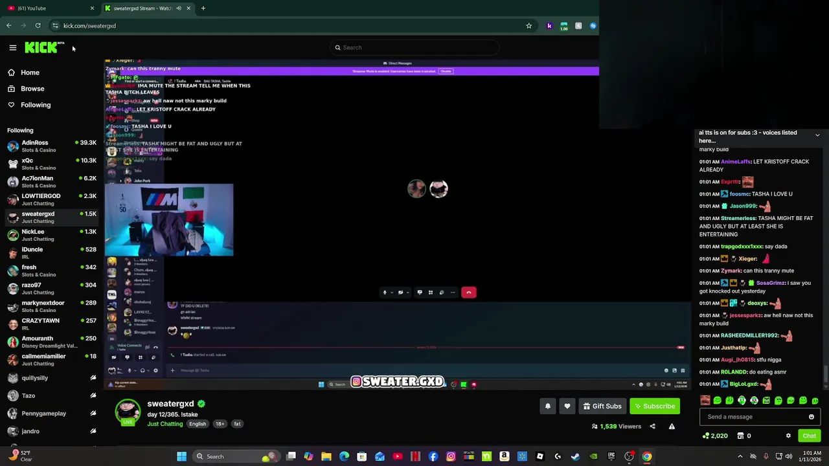
Task: Click the chat scrollbar
Action: coord(825,374)
